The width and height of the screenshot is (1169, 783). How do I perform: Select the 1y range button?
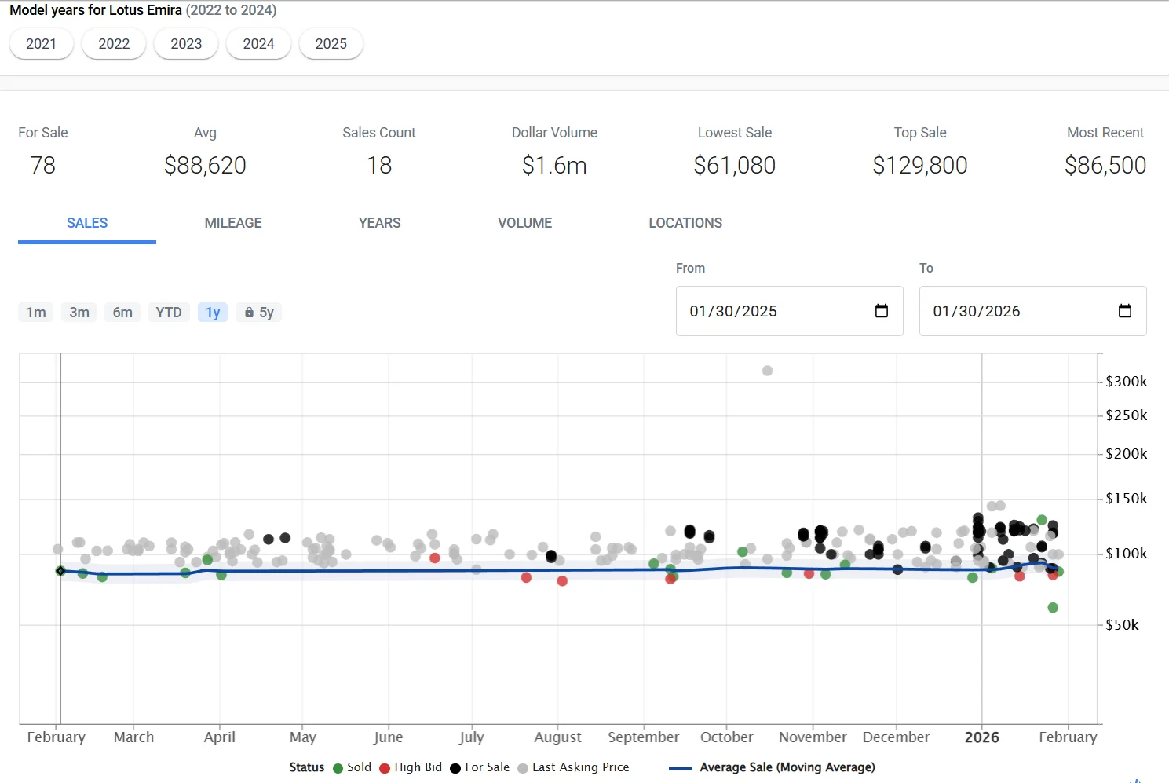pyautogui.click(x=213, y=313)
